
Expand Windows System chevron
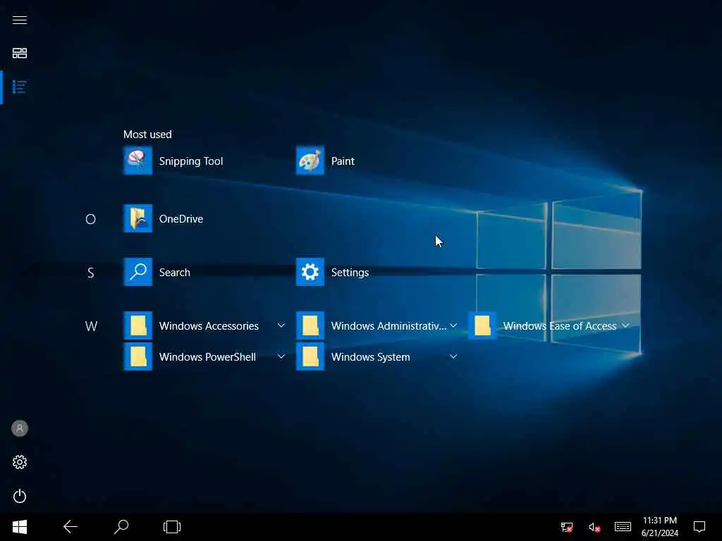453,356
